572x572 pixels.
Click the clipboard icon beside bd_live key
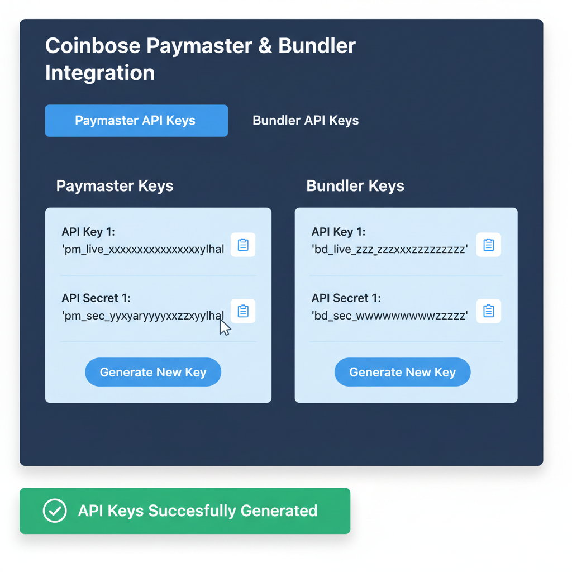[489, 245]
